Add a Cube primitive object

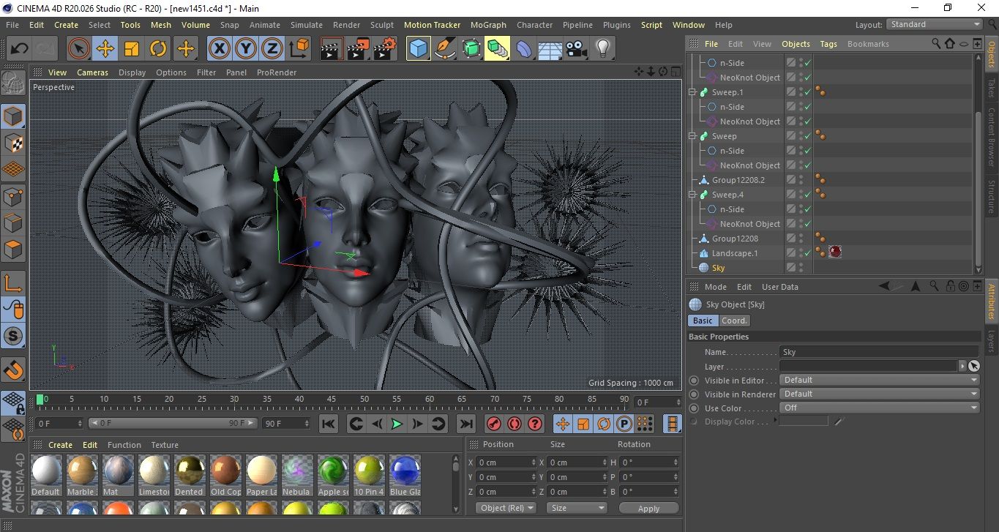[418, 49]
